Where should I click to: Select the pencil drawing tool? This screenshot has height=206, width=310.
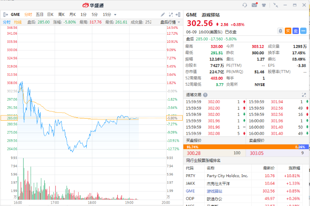pyautogui.click(x=163, y=14)
